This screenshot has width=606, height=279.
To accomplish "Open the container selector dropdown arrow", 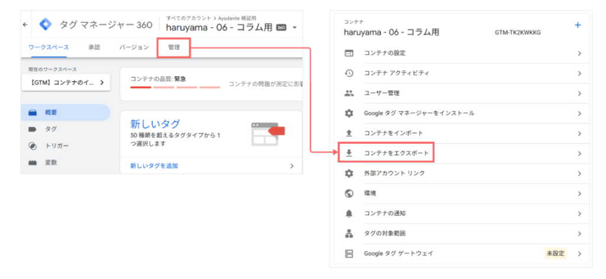I will coord(295,28).
